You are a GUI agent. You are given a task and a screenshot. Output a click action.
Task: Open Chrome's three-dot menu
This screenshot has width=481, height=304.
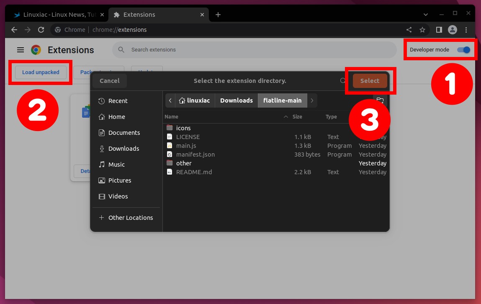tap(466, 30)
